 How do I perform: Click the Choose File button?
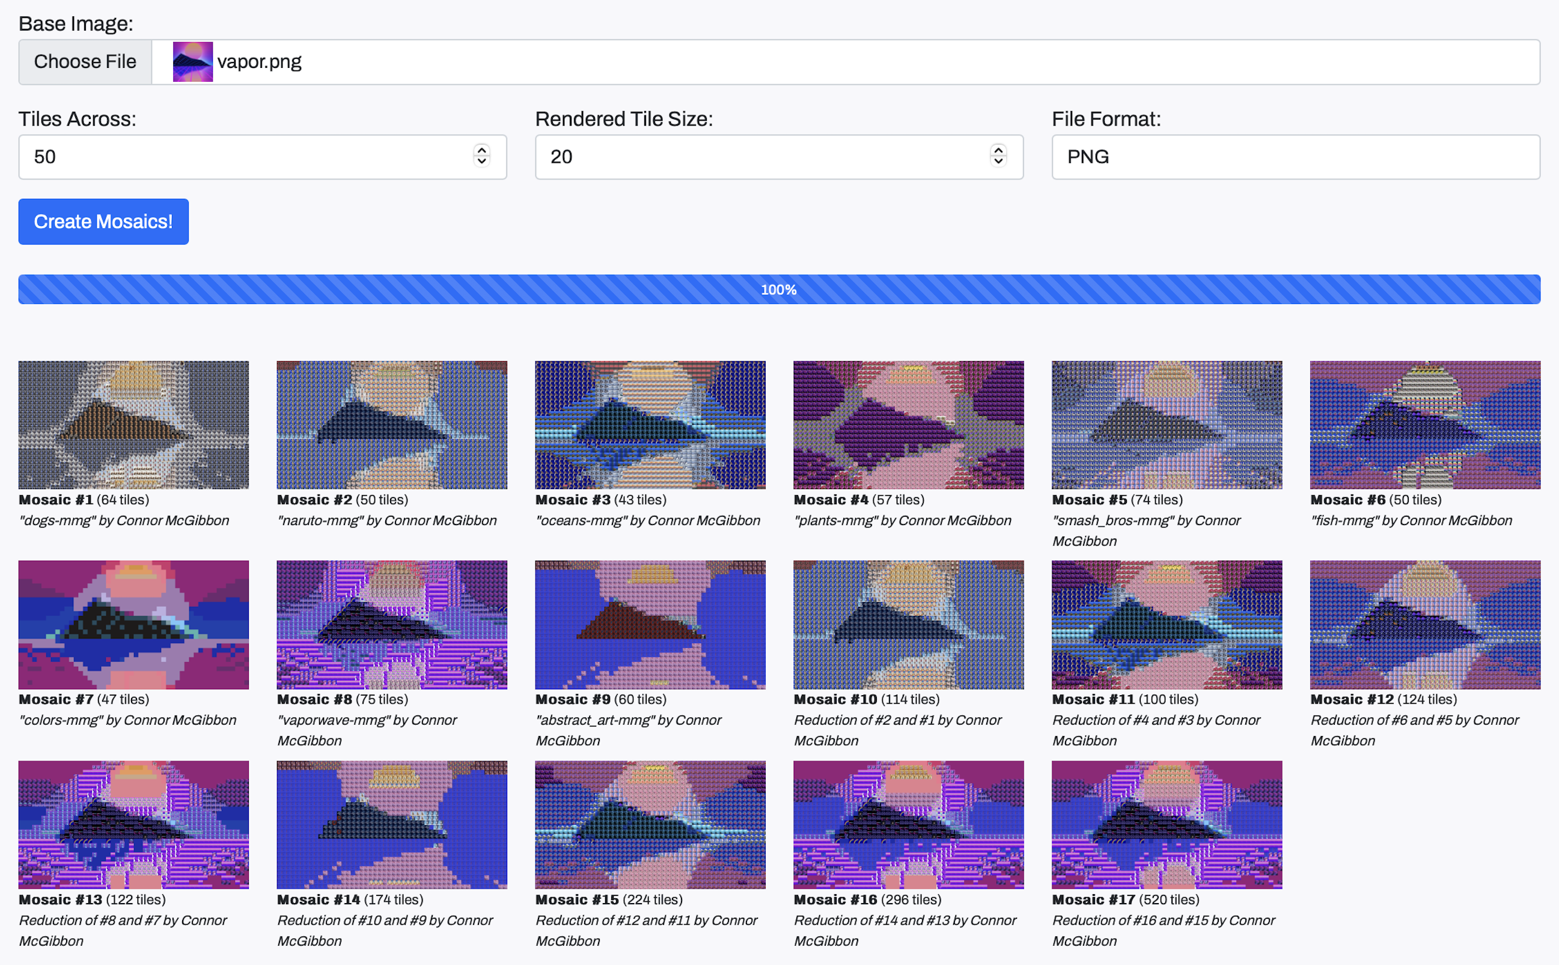[x=85, y=62]
